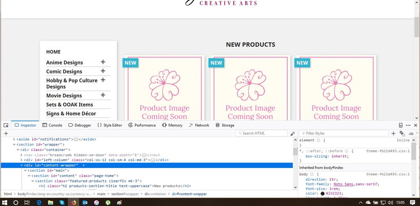
Task: Toggle responsive design mode icon
Action: (x=401, y=125)
